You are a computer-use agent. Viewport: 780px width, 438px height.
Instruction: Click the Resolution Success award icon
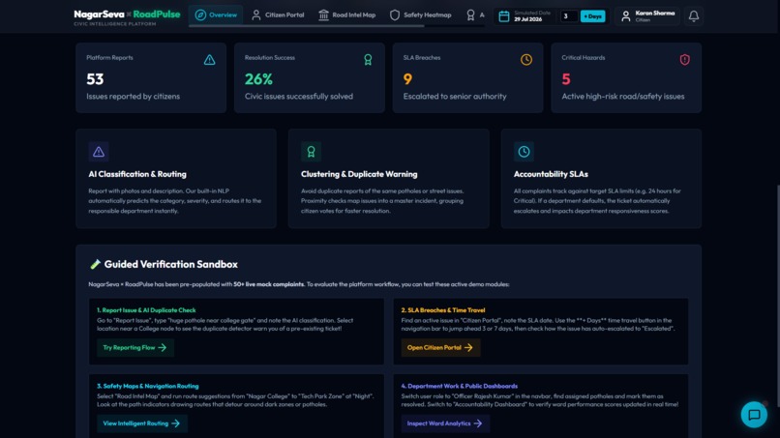[x=368, y=60]
